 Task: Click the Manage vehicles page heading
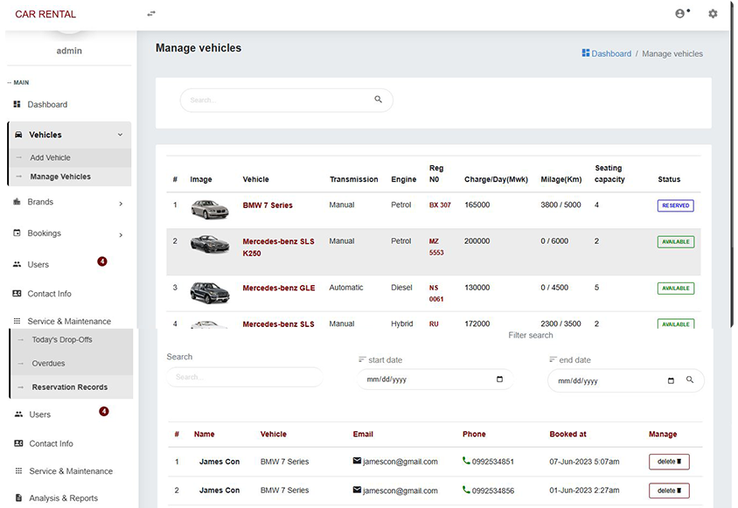[198, 48]
